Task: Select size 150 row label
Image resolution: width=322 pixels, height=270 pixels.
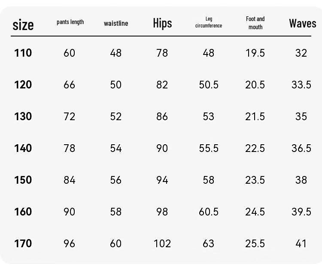Action: click(x=23, y=180)
